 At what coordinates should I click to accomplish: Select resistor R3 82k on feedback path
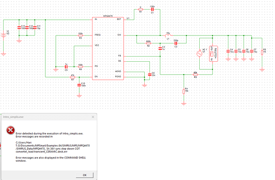[195, 74]
